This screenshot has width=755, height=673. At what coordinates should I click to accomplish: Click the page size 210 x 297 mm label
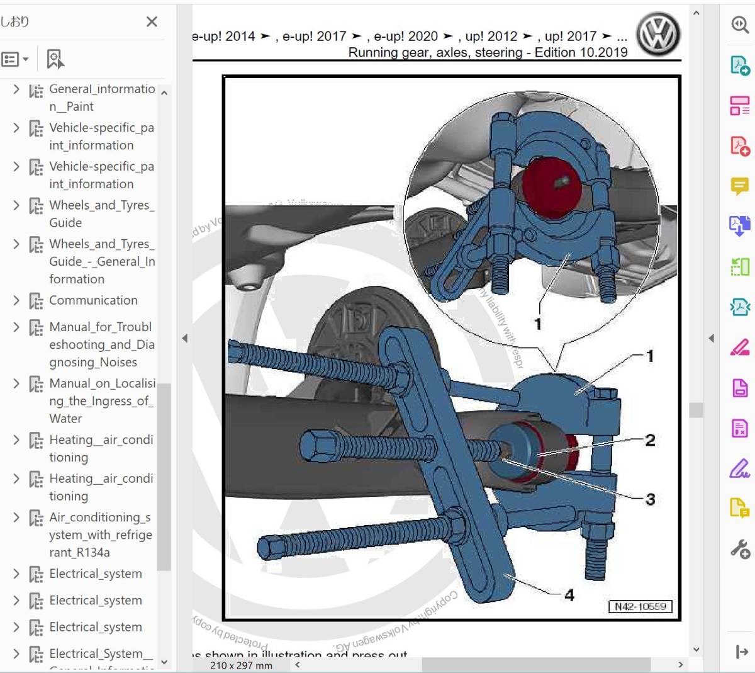[242, 665]
